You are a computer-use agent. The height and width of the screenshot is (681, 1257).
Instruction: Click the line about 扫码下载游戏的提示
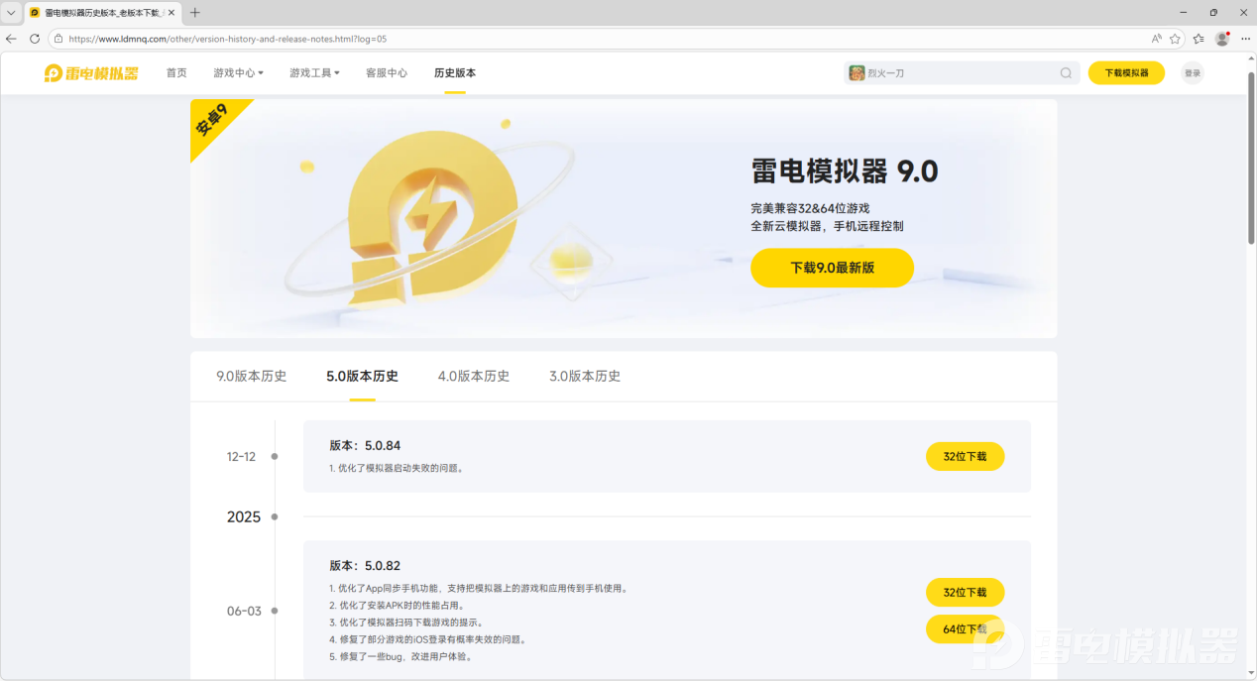point(406,623)
